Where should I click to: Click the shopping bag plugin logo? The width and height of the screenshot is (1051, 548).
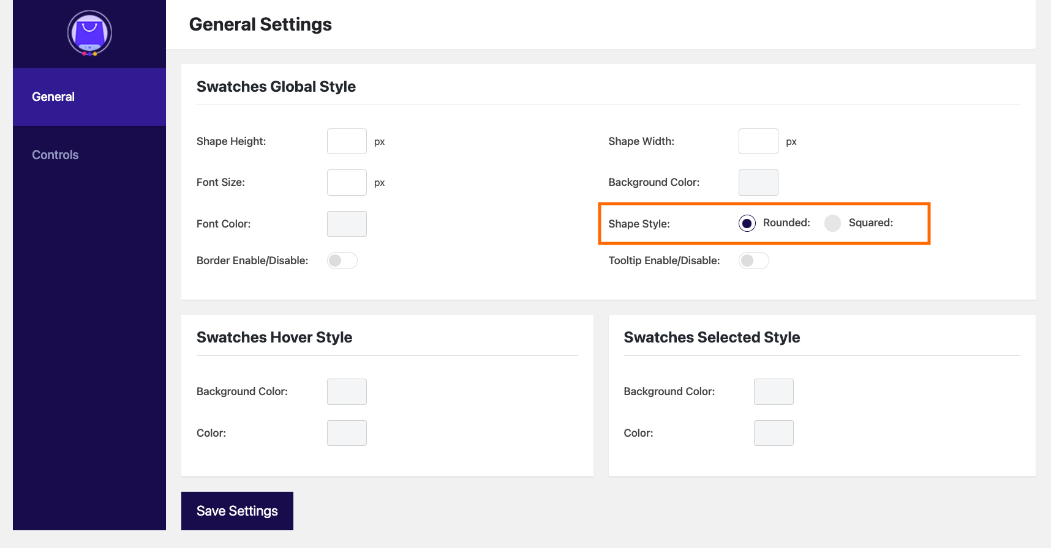pyautogui.click(x=89, y=34)
